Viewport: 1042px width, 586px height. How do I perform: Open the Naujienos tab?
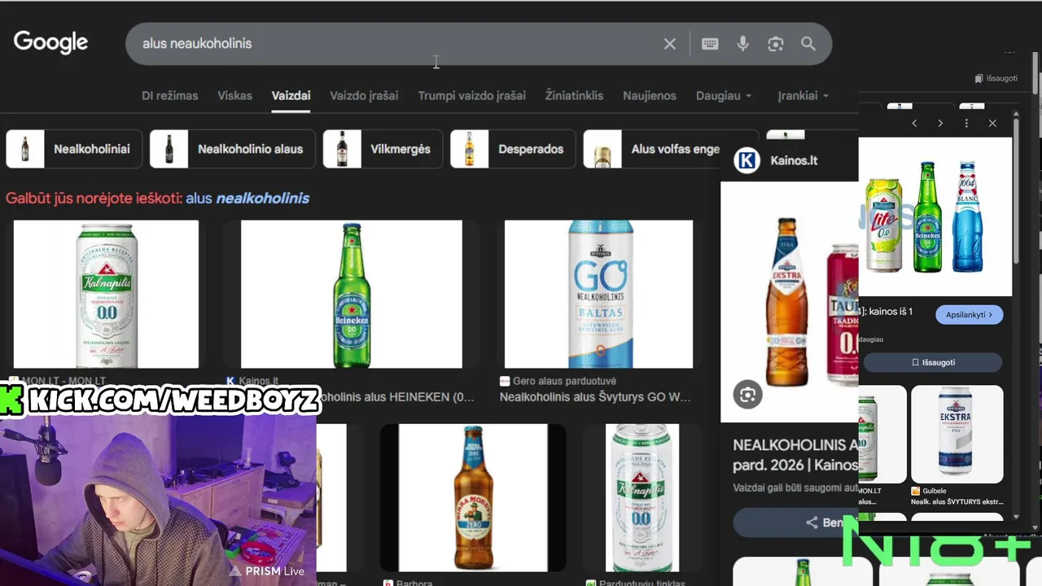650,95
